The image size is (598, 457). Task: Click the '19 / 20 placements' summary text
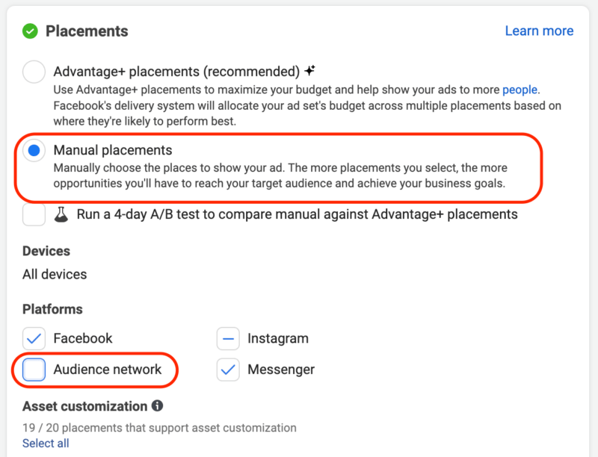pyautogui.click(x=159, y=428)
